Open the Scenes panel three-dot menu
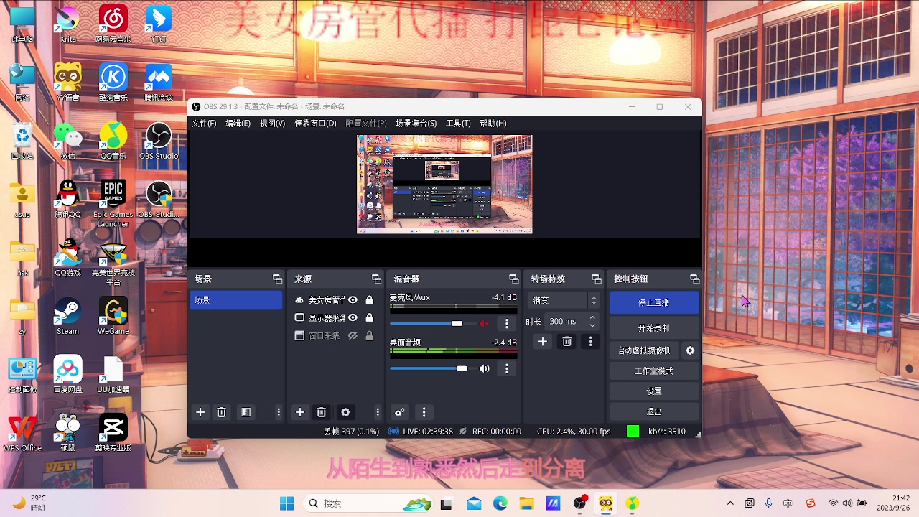Image resolution: width=919 pixels, height=517 pixels. coord(279,412)
